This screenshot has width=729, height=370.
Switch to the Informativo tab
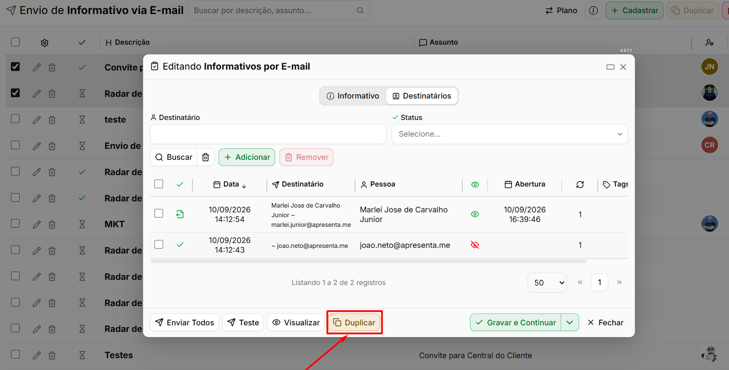(x=353, y=96)
